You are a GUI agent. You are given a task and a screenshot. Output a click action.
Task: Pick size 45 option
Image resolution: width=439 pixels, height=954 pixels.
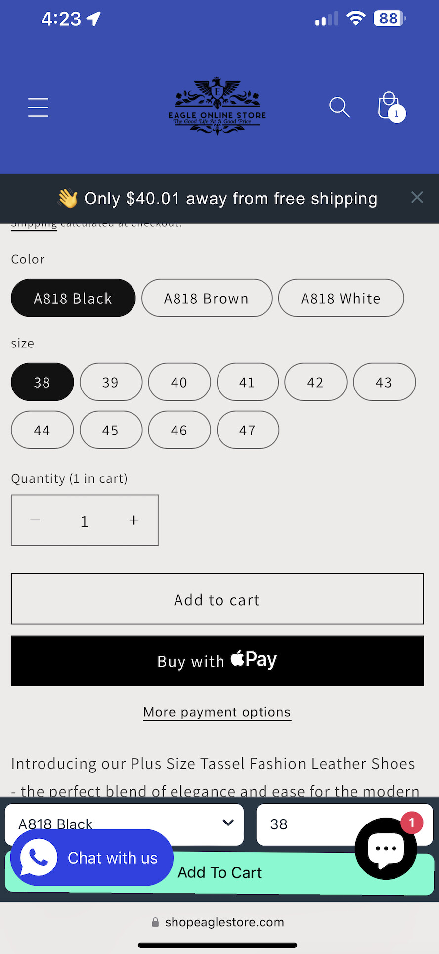(x=111, y=430)
